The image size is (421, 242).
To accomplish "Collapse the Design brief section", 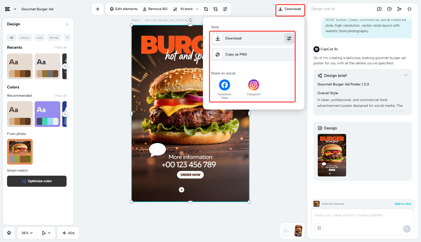I will point(406,75).
